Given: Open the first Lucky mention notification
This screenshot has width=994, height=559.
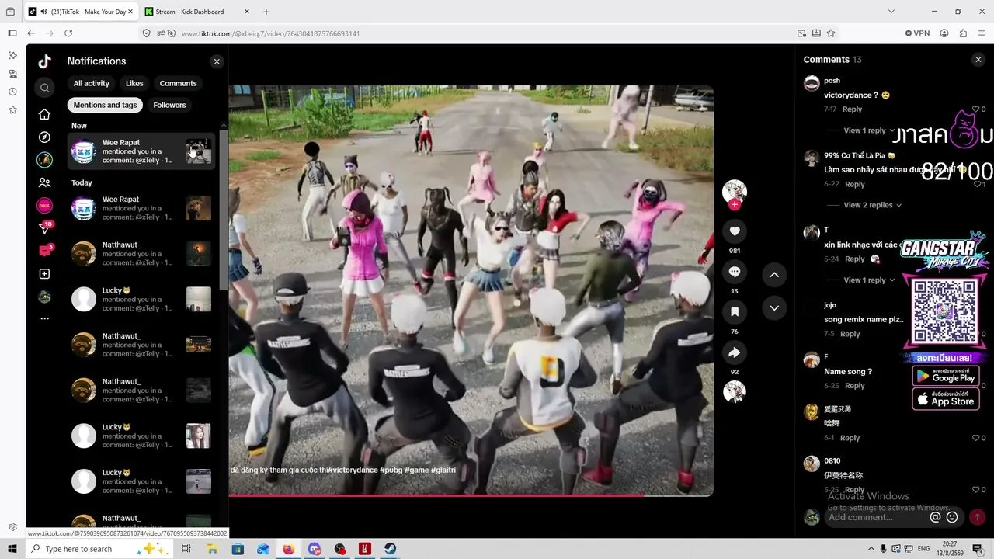Looking at the screenshot, I should (141, 300).
